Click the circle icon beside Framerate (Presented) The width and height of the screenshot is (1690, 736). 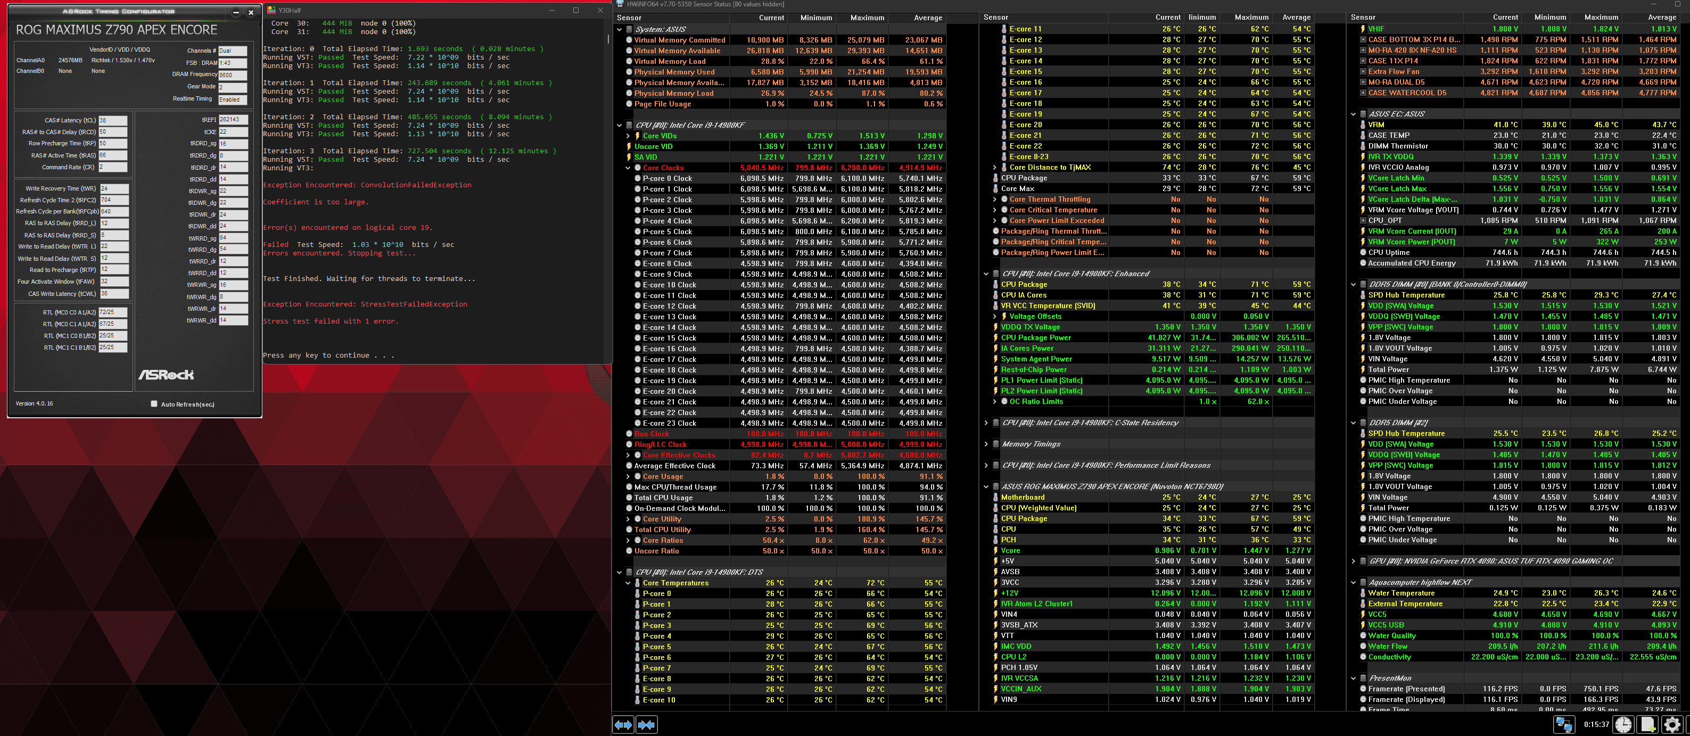pyautogui.click(x=1363, y=689)
